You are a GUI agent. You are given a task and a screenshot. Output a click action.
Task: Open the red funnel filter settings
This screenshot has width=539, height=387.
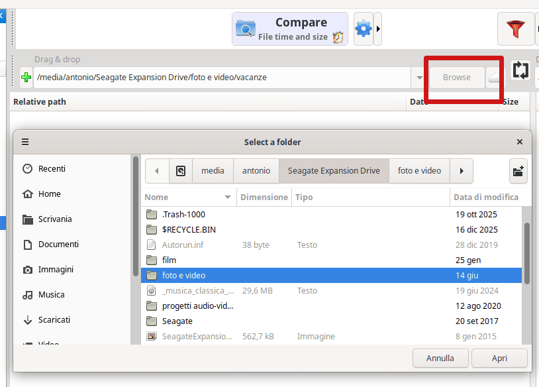point(516,29)
